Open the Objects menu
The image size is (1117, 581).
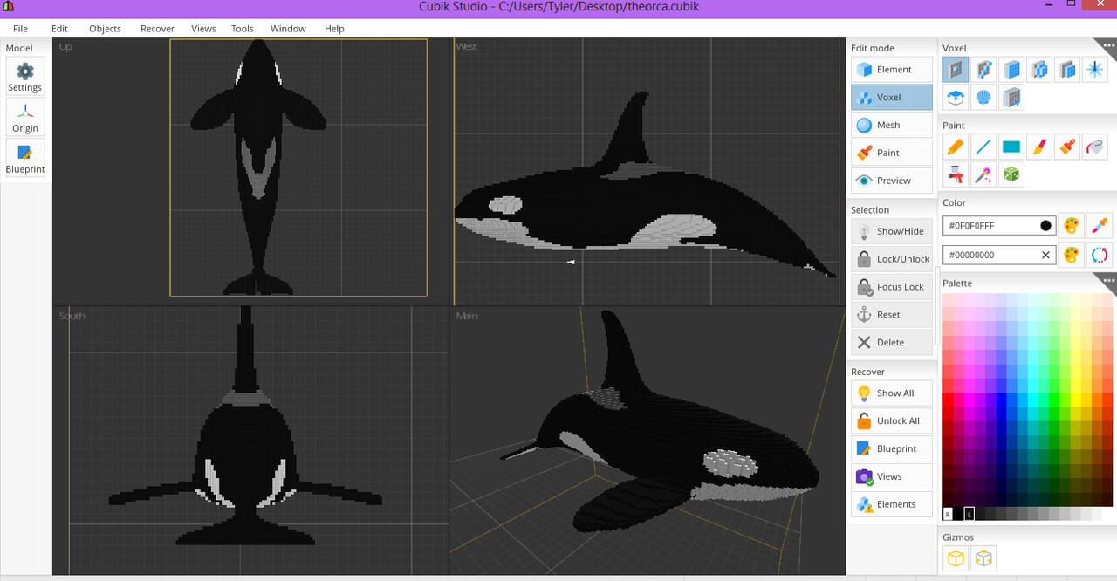tap(105, 29)
